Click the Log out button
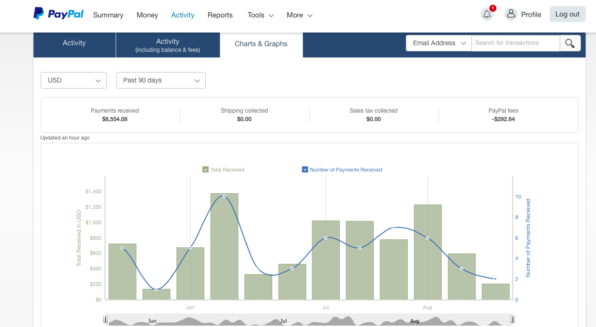Screen dimensions: 596x327 click(x=568, y=14)
